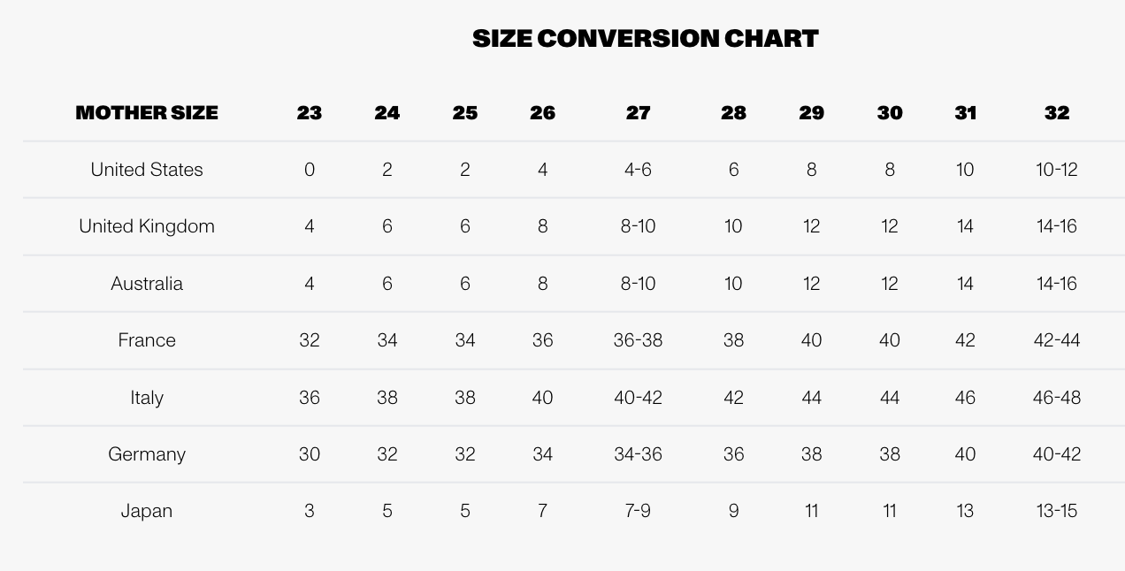Image resolution: width=1125 pixels, height=571 pixels.
Task: Select the United States 4-6 cell
Action: click(x=638, y=170)
